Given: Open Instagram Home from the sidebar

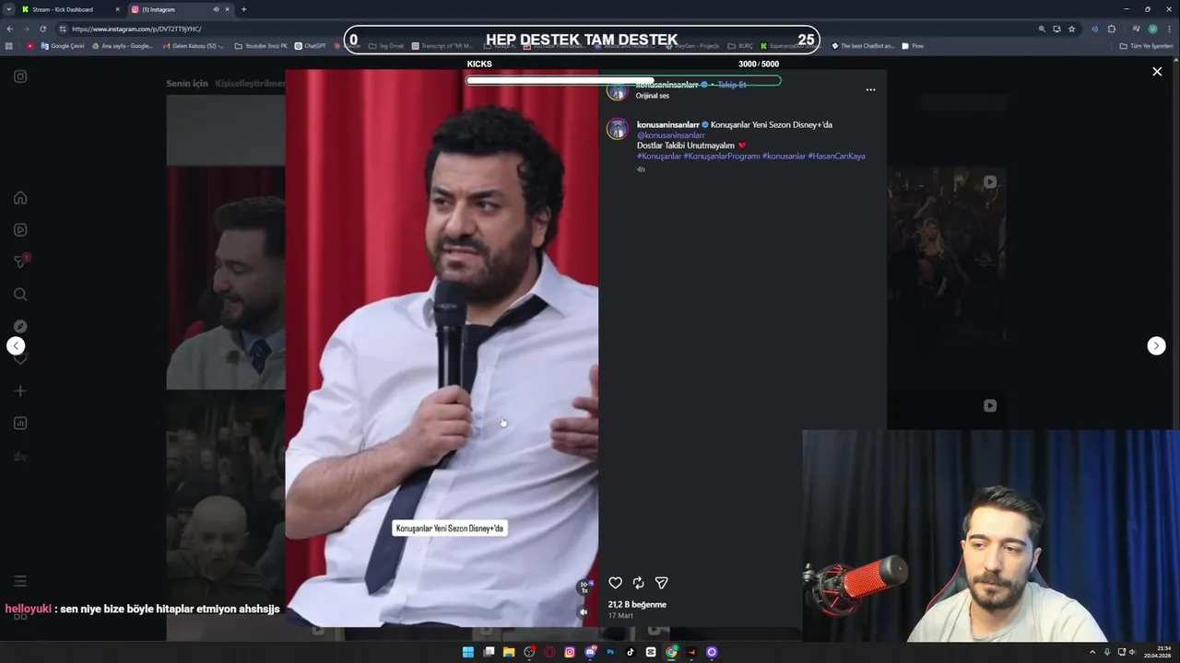Looking at the screenshot, I should (x=20, y=198).
